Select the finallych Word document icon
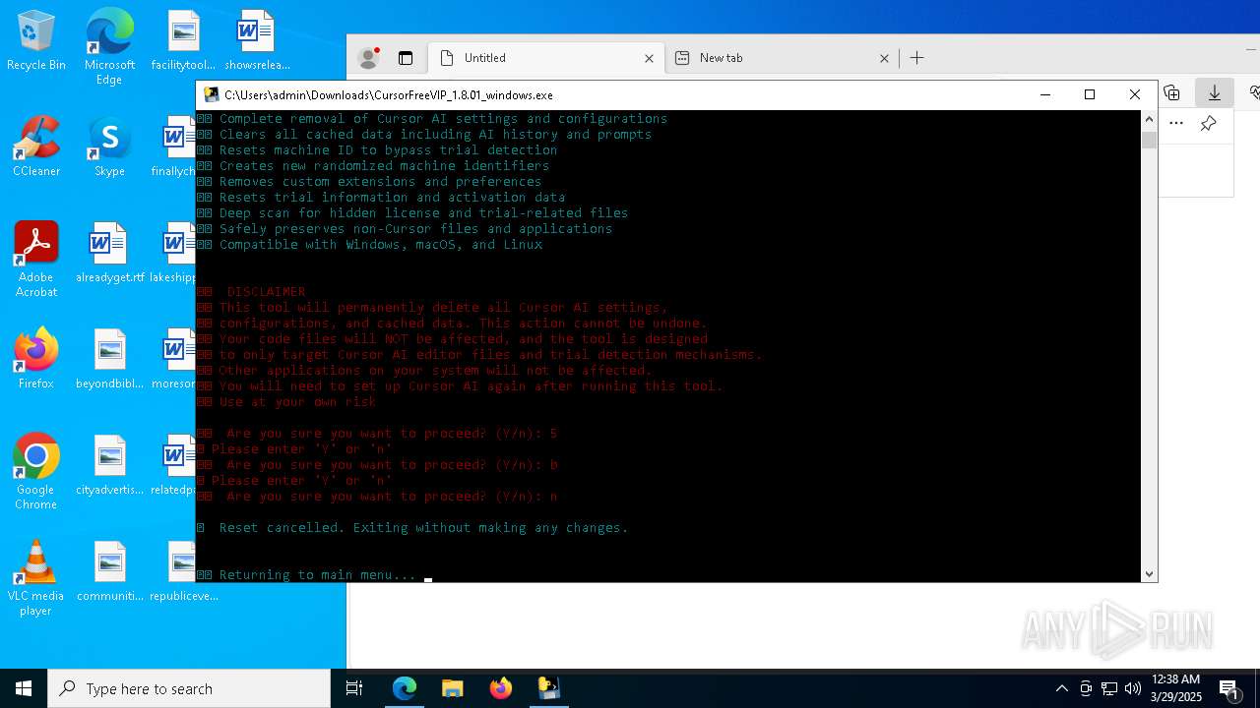 point(179,147)
